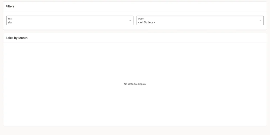This screenshot has width=270, height=135.
Task: Open the Year dropdown showing abc
Action: point(70,20)
